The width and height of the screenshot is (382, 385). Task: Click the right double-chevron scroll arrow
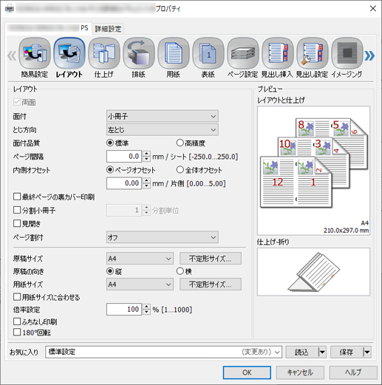tap(369, 55)
